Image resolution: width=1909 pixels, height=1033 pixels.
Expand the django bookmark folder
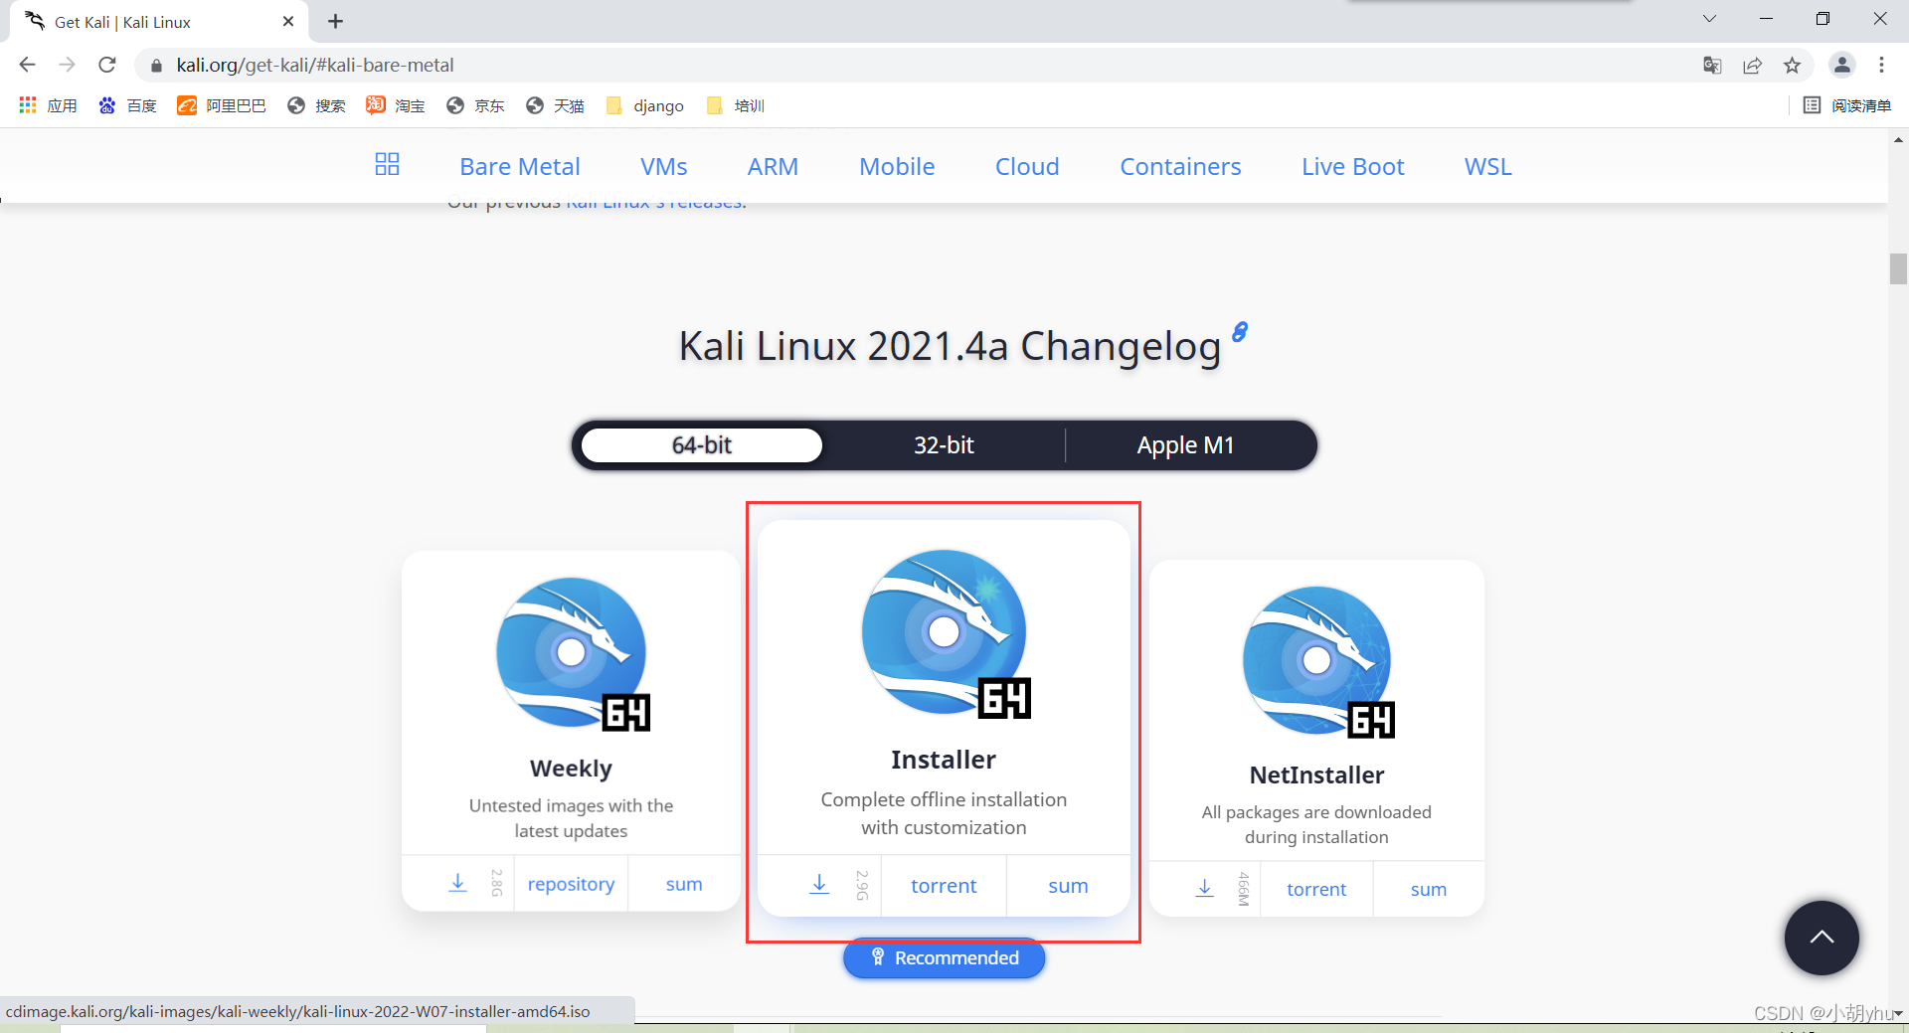click(x=645, y=105)
